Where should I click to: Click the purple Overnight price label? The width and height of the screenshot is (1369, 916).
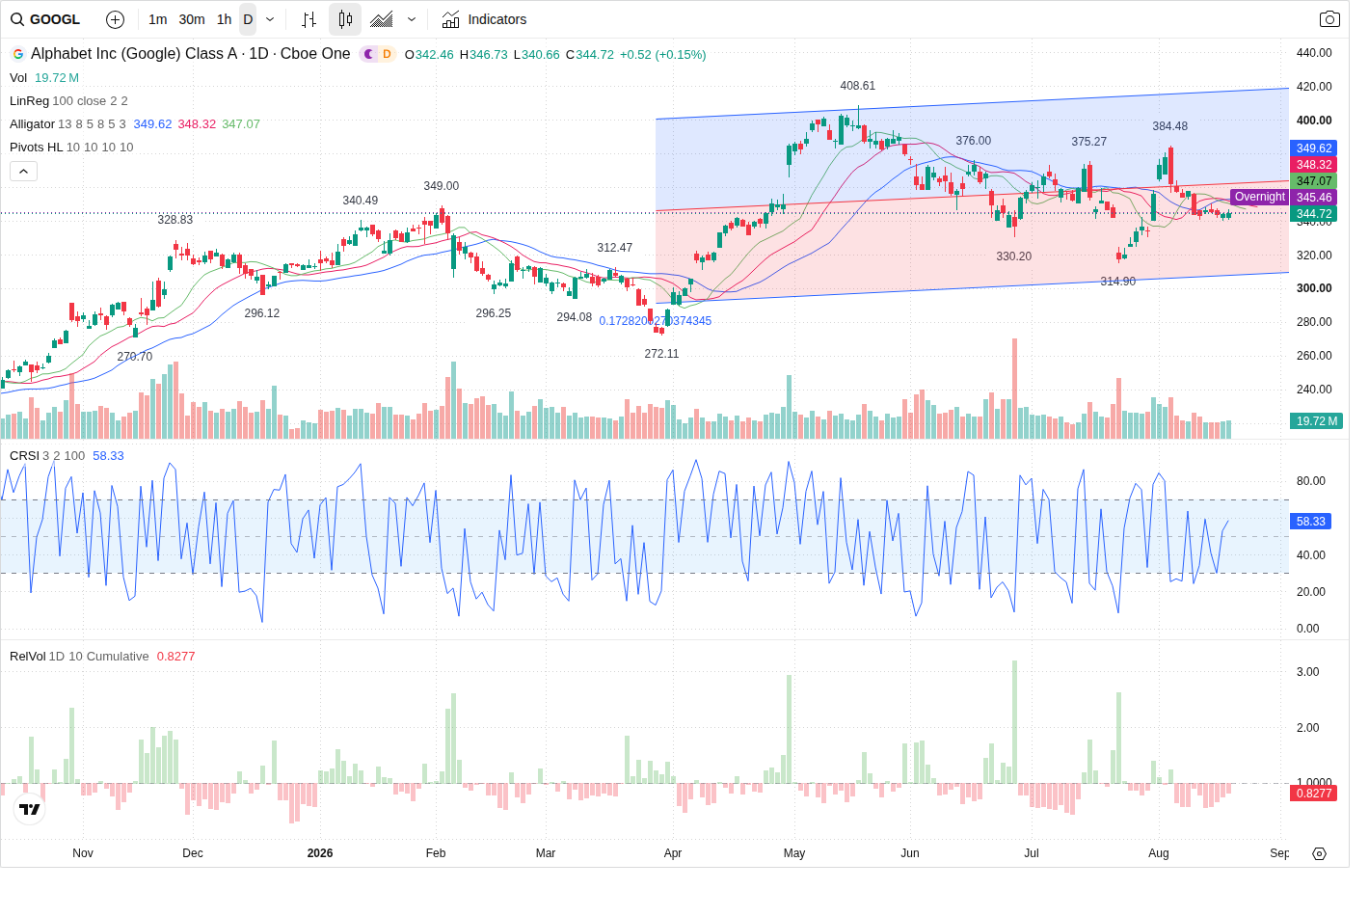pos(1259,197)
